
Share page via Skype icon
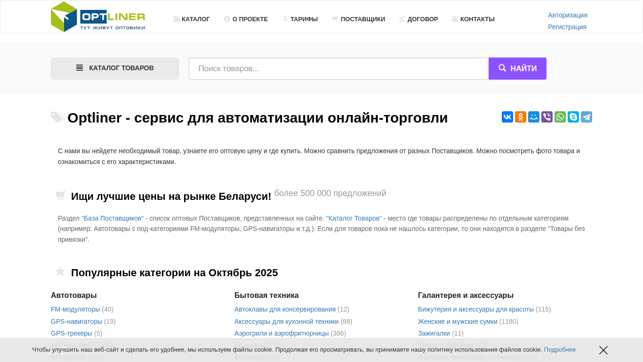[573, 117]
